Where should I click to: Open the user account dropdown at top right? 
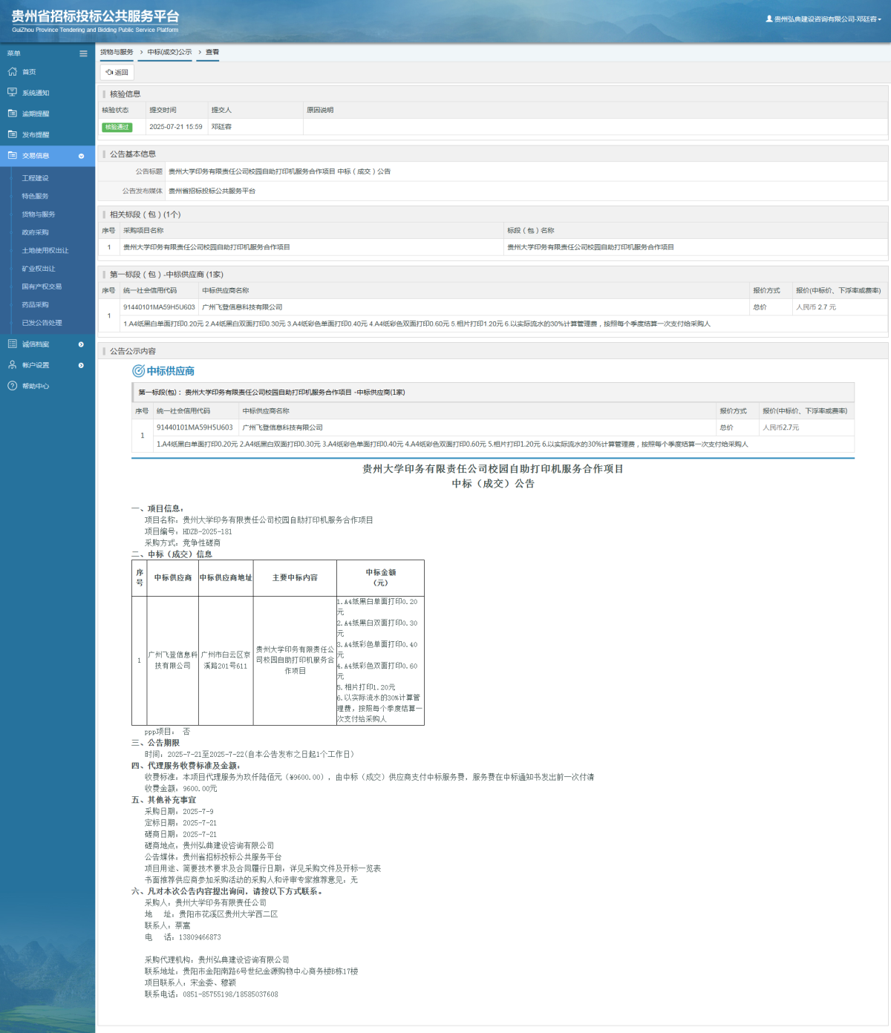(823, 19)
